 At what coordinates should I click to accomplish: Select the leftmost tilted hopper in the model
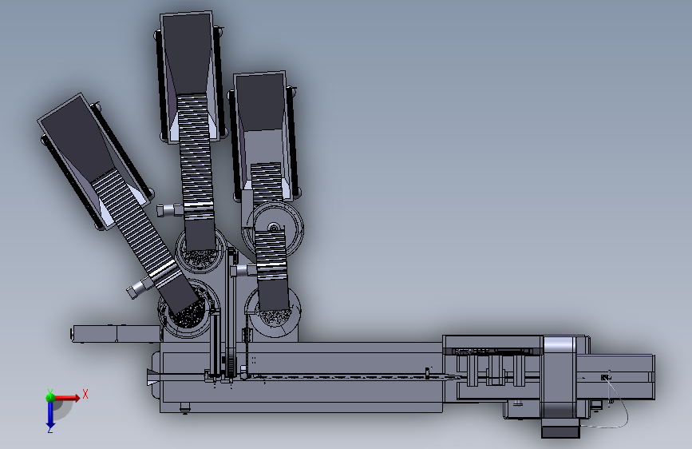[95, 161]
